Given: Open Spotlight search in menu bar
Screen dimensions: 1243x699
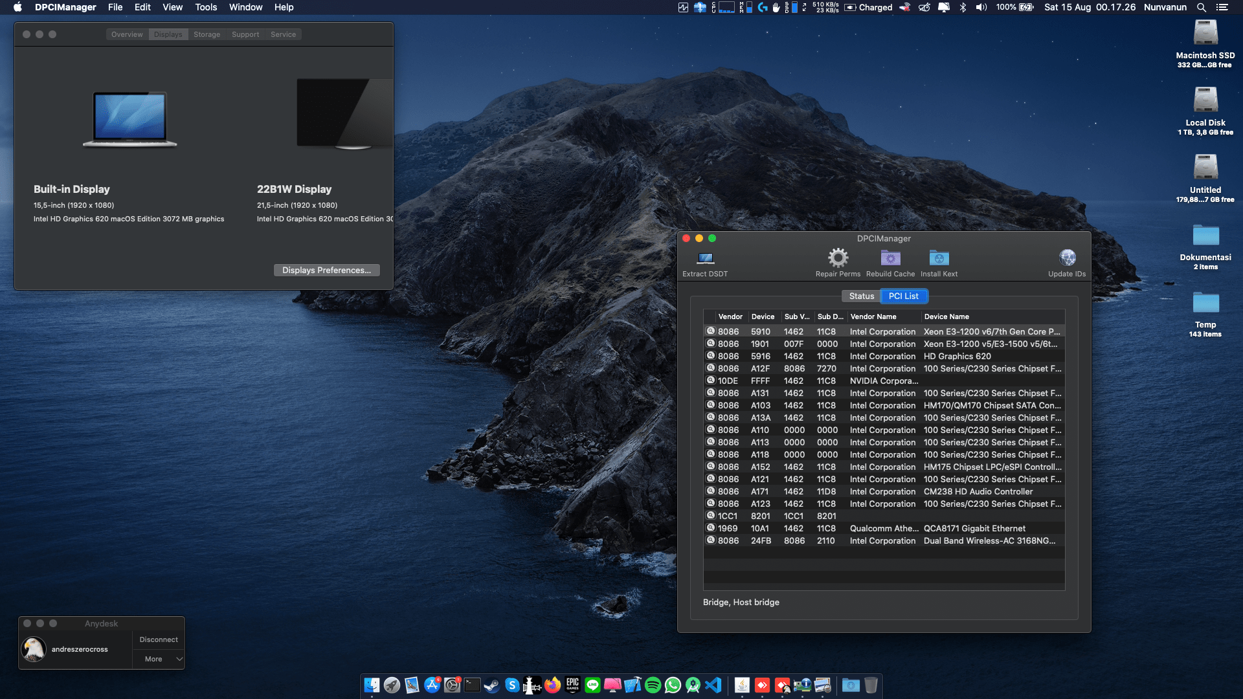Looking at the screenshot, I should [1201, 7].
